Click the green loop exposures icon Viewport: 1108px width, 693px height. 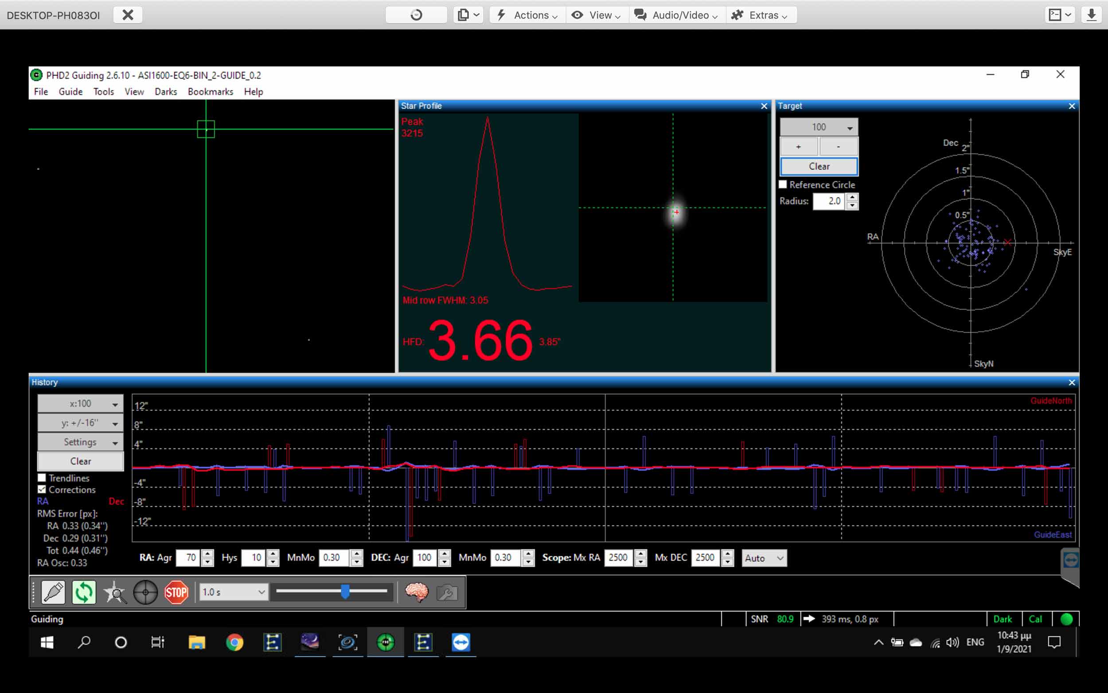pos(84,592)
